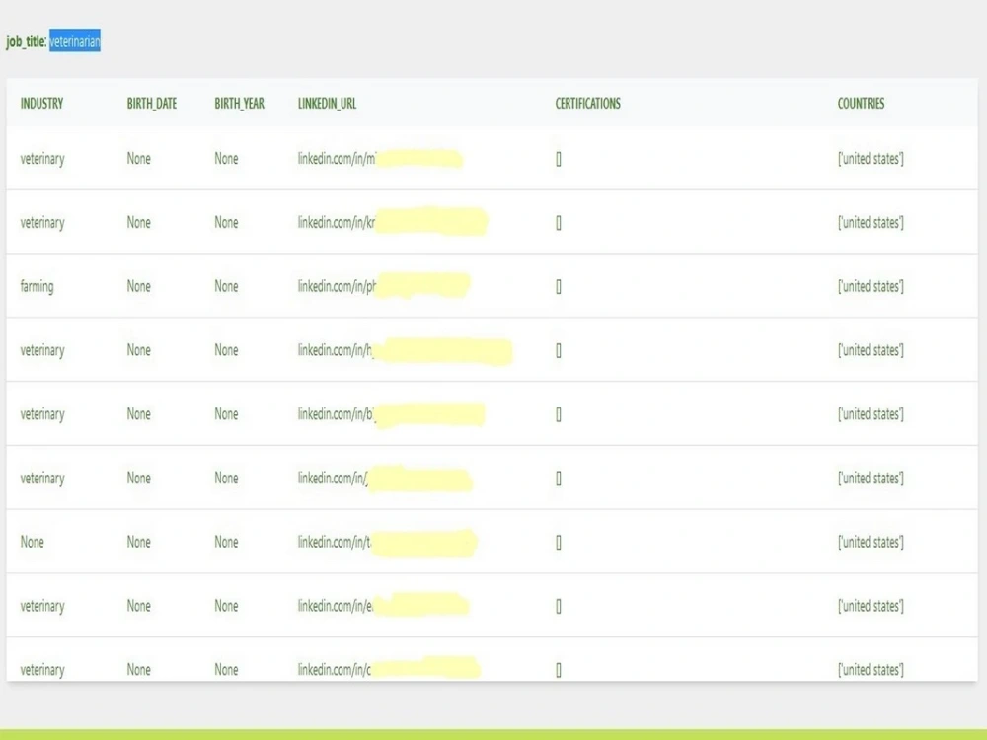Click the BIRTH_DATE column header
Screen dimensions: 987x740
tap(152, 104)
